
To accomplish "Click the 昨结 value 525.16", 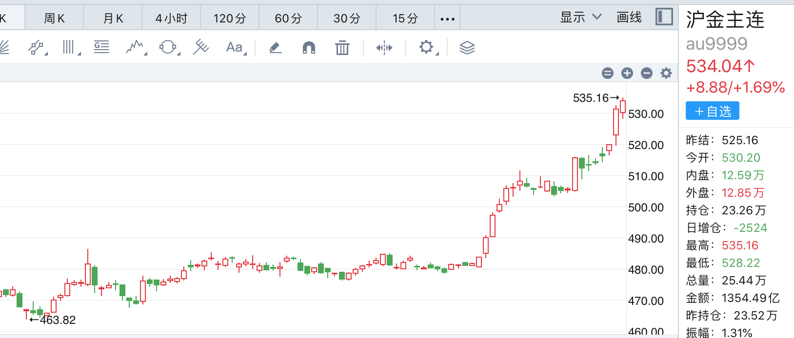I will tap(740, 140).
